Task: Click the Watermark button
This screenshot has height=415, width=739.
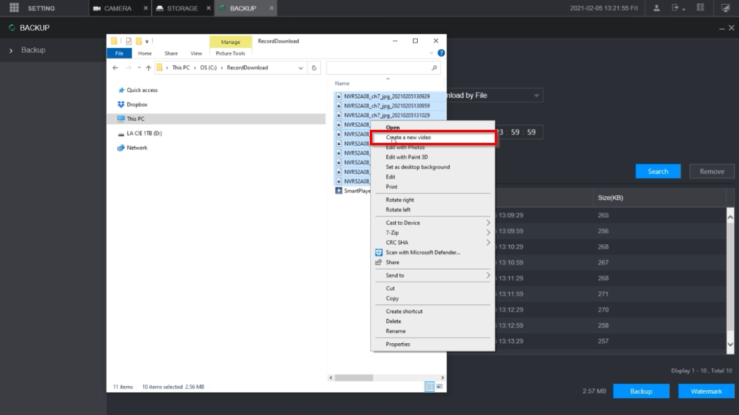Action: (706, 391)
